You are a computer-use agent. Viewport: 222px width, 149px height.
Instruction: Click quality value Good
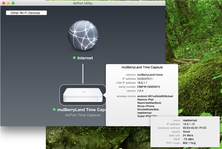pos(186,131)
